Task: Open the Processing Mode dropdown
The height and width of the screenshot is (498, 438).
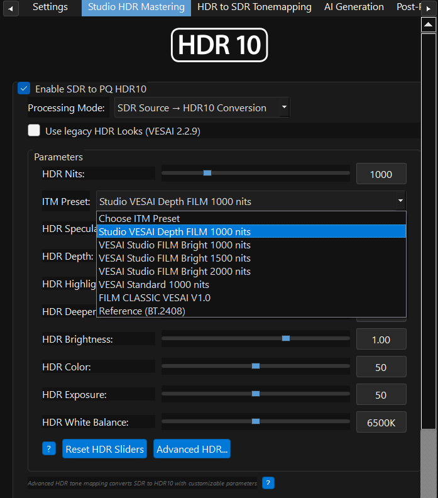Action: 202,108
